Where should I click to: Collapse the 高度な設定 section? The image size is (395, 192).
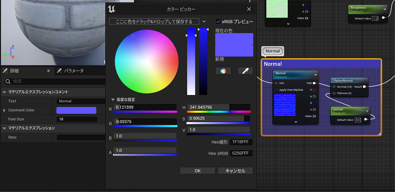(113, 100)
